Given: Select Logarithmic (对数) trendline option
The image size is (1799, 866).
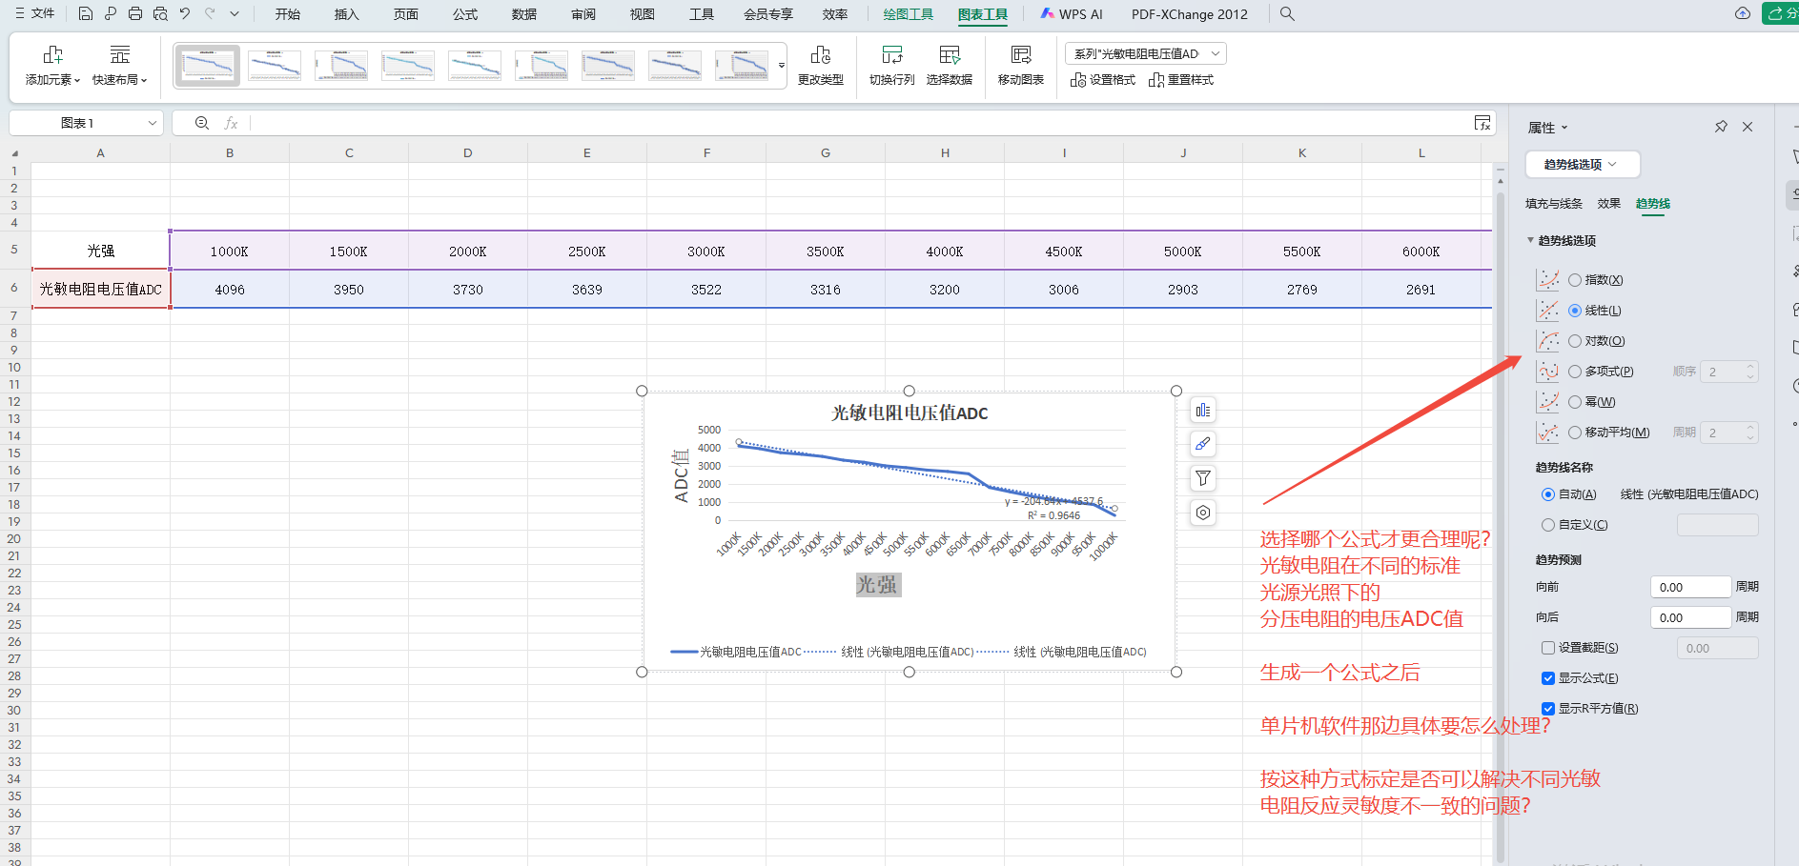Looking at the screenshot, I should pyautogui.click(x=1575, y=341).
